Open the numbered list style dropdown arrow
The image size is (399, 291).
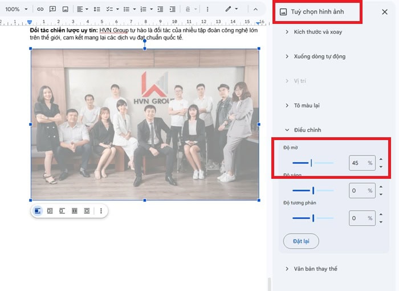pos(152,10)
